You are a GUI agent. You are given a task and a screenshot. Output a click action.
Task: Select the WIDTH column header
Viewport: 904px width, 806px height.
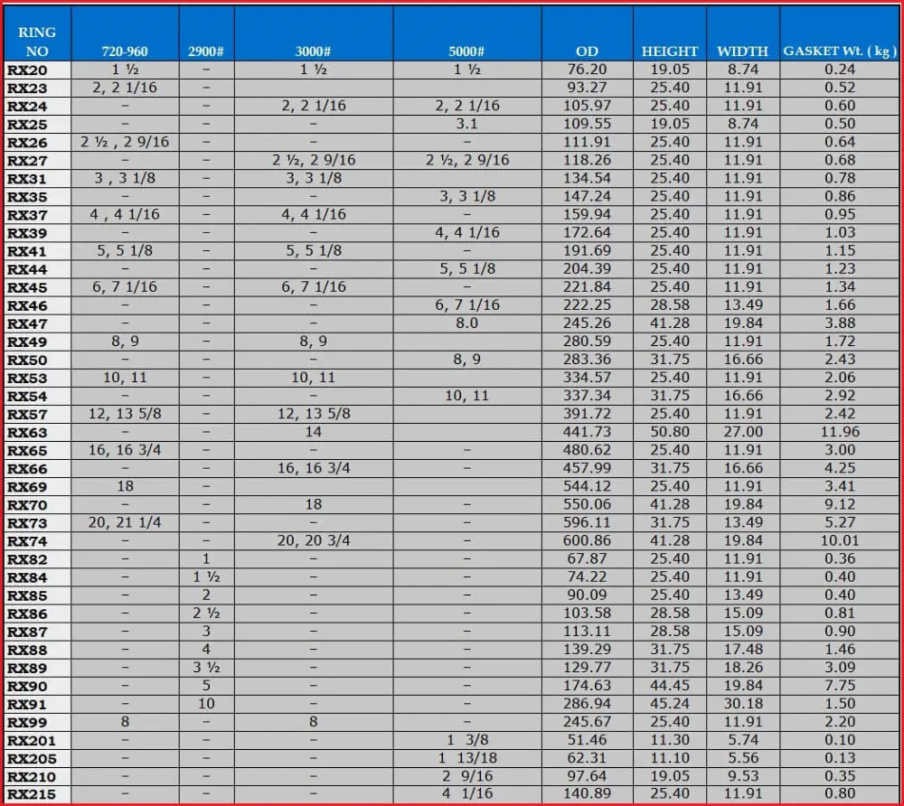[742, 52]
